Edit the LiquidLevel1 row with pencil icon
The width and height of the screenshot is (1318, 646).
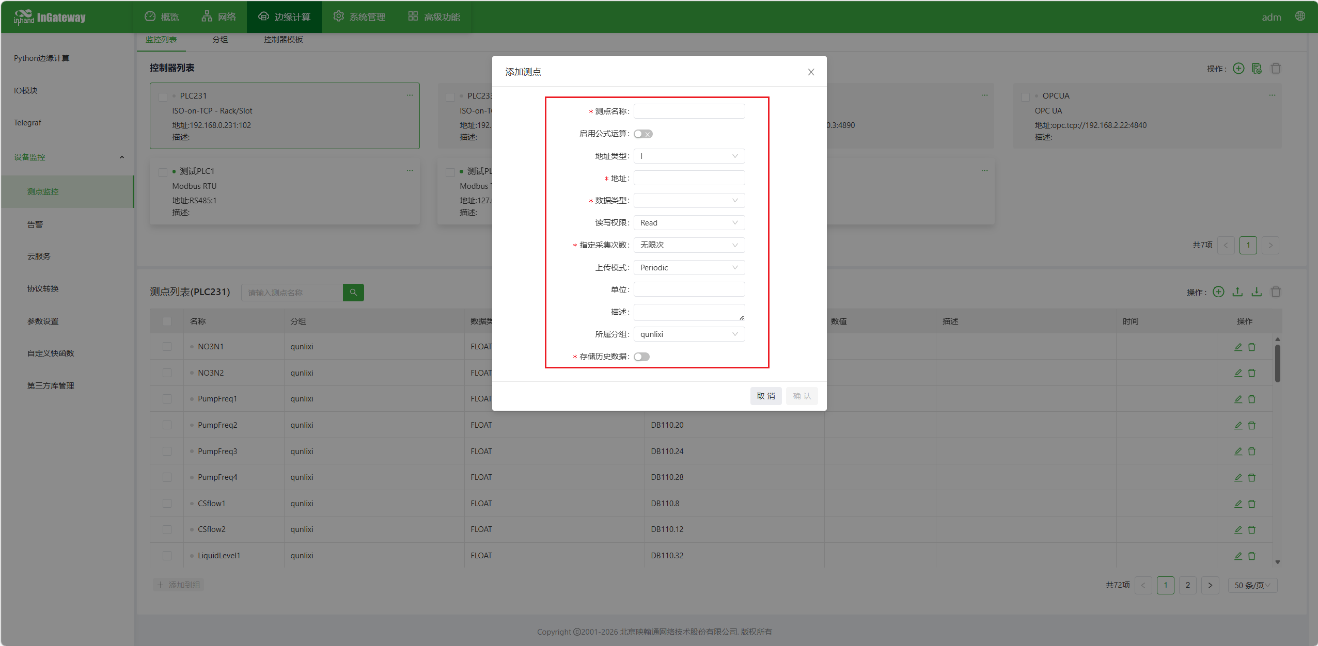coord(1238,556)
